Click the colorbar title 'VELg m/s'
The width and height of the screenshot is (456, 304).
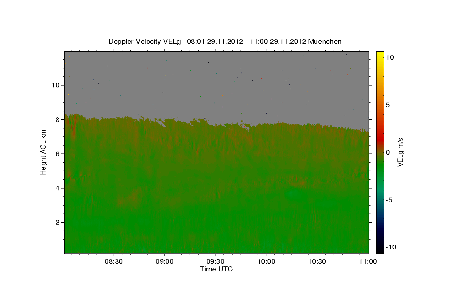pyautogui.click(x=401, y=152)
